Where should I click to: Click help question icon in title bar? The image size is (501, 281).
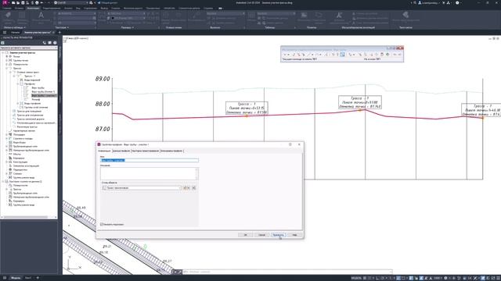tap(457, 2)
